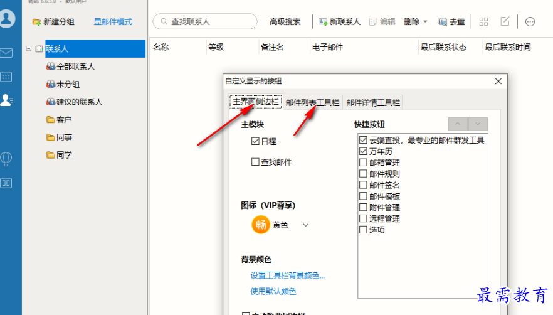Enable the 远程管理 shortcut checkbox
The image size is (553, 315).
coord(363,218)
